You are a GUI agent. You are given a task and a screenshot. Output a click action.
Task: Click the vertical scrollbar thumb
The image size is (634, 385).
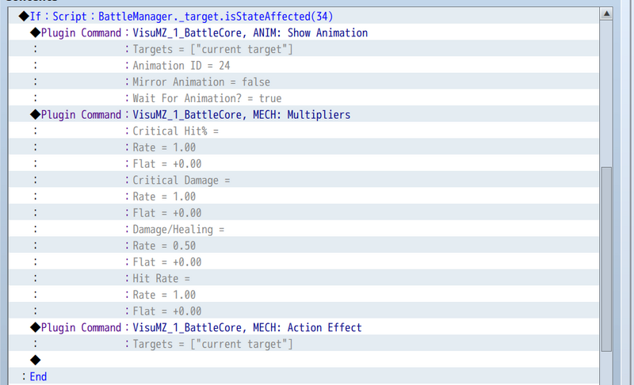point(606,259)
